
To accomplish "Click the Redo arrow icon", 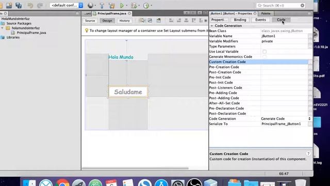I will [40, 6].
